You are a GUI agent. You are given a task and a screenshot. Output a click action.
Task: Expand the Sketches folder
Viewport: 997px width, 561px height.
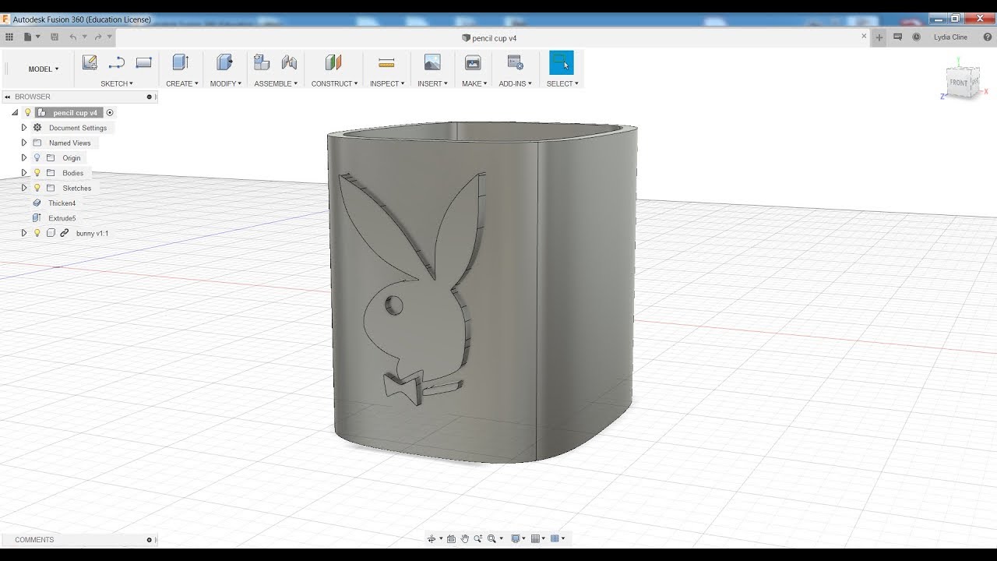pyautogui.click(x=24, y=188)
